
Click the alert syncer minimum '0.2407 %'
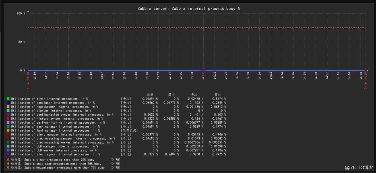point(172,154)
